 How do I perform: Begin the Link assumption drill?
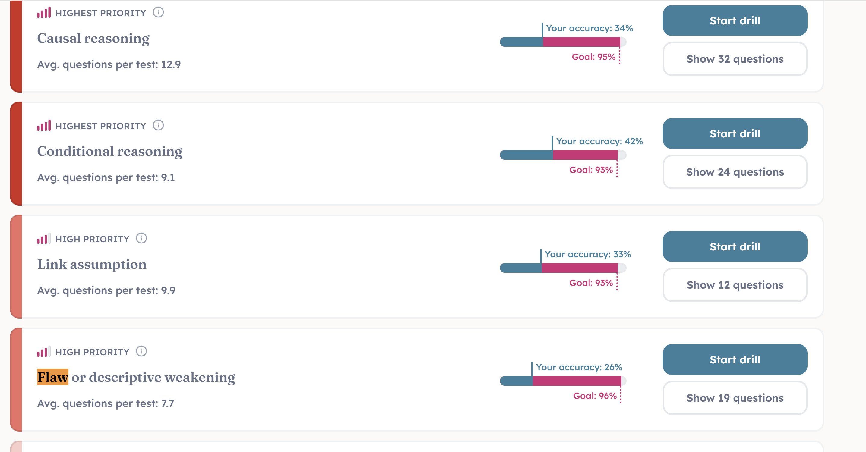pos(735,247)
